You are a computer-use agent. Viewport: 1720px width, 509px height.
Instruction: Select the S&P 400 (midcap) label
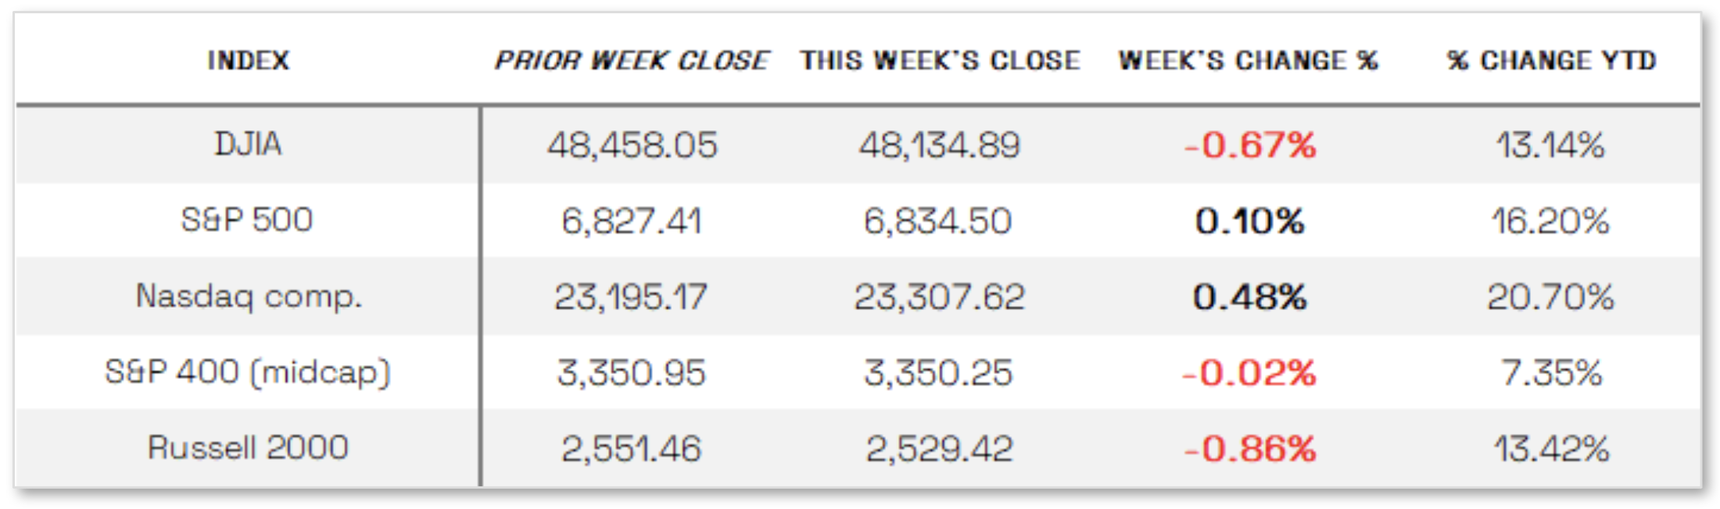pyautogui.click(x=248, y=372)
